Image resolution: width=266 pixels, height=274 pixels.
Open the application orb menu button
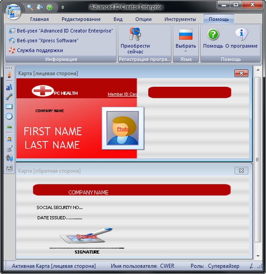[13, 11]
